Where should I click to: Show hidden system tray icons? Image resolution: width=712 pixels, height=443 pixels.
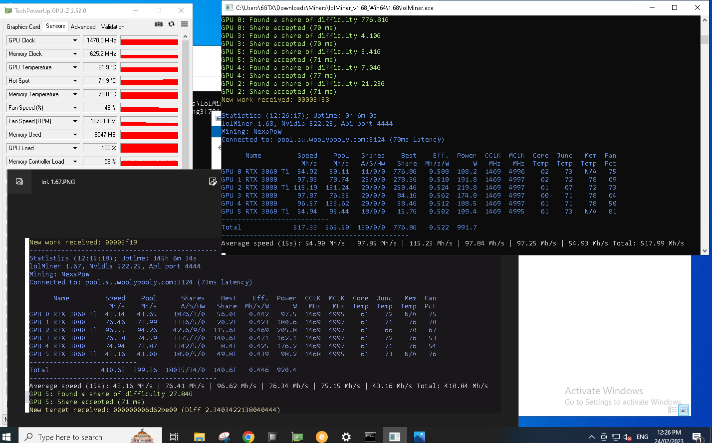pyautogui.click(x=592, y=438)
